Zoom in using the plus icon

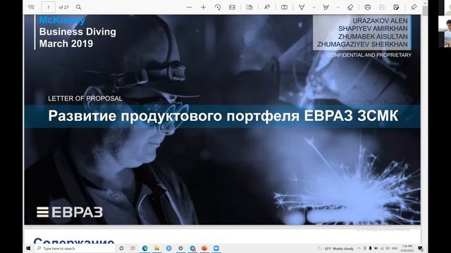(x=204, y=7)
